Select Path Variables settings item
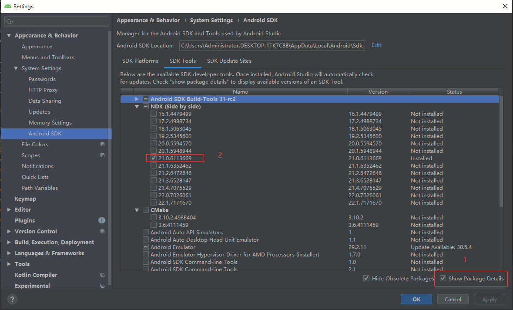This screenshot has width=513, height=310. pyautogui.click(x=40, y=188)
